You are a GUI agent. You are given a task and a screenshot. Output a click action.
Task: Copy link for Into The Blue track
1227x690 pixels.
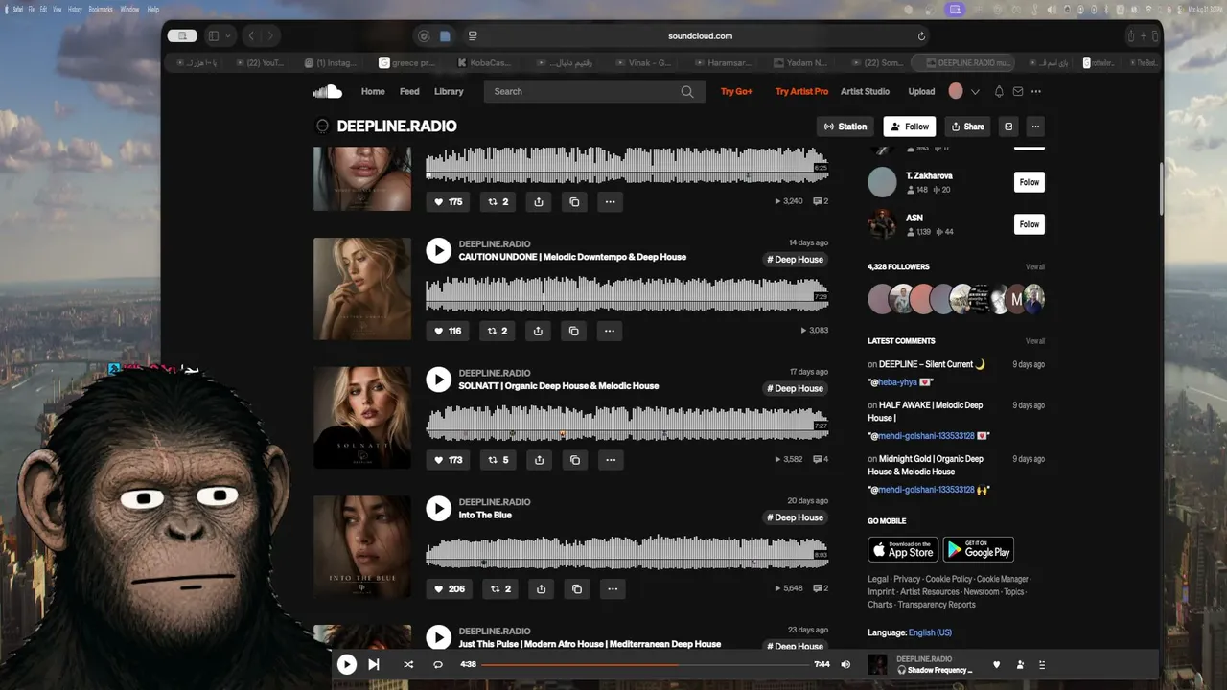pos(577,588)
